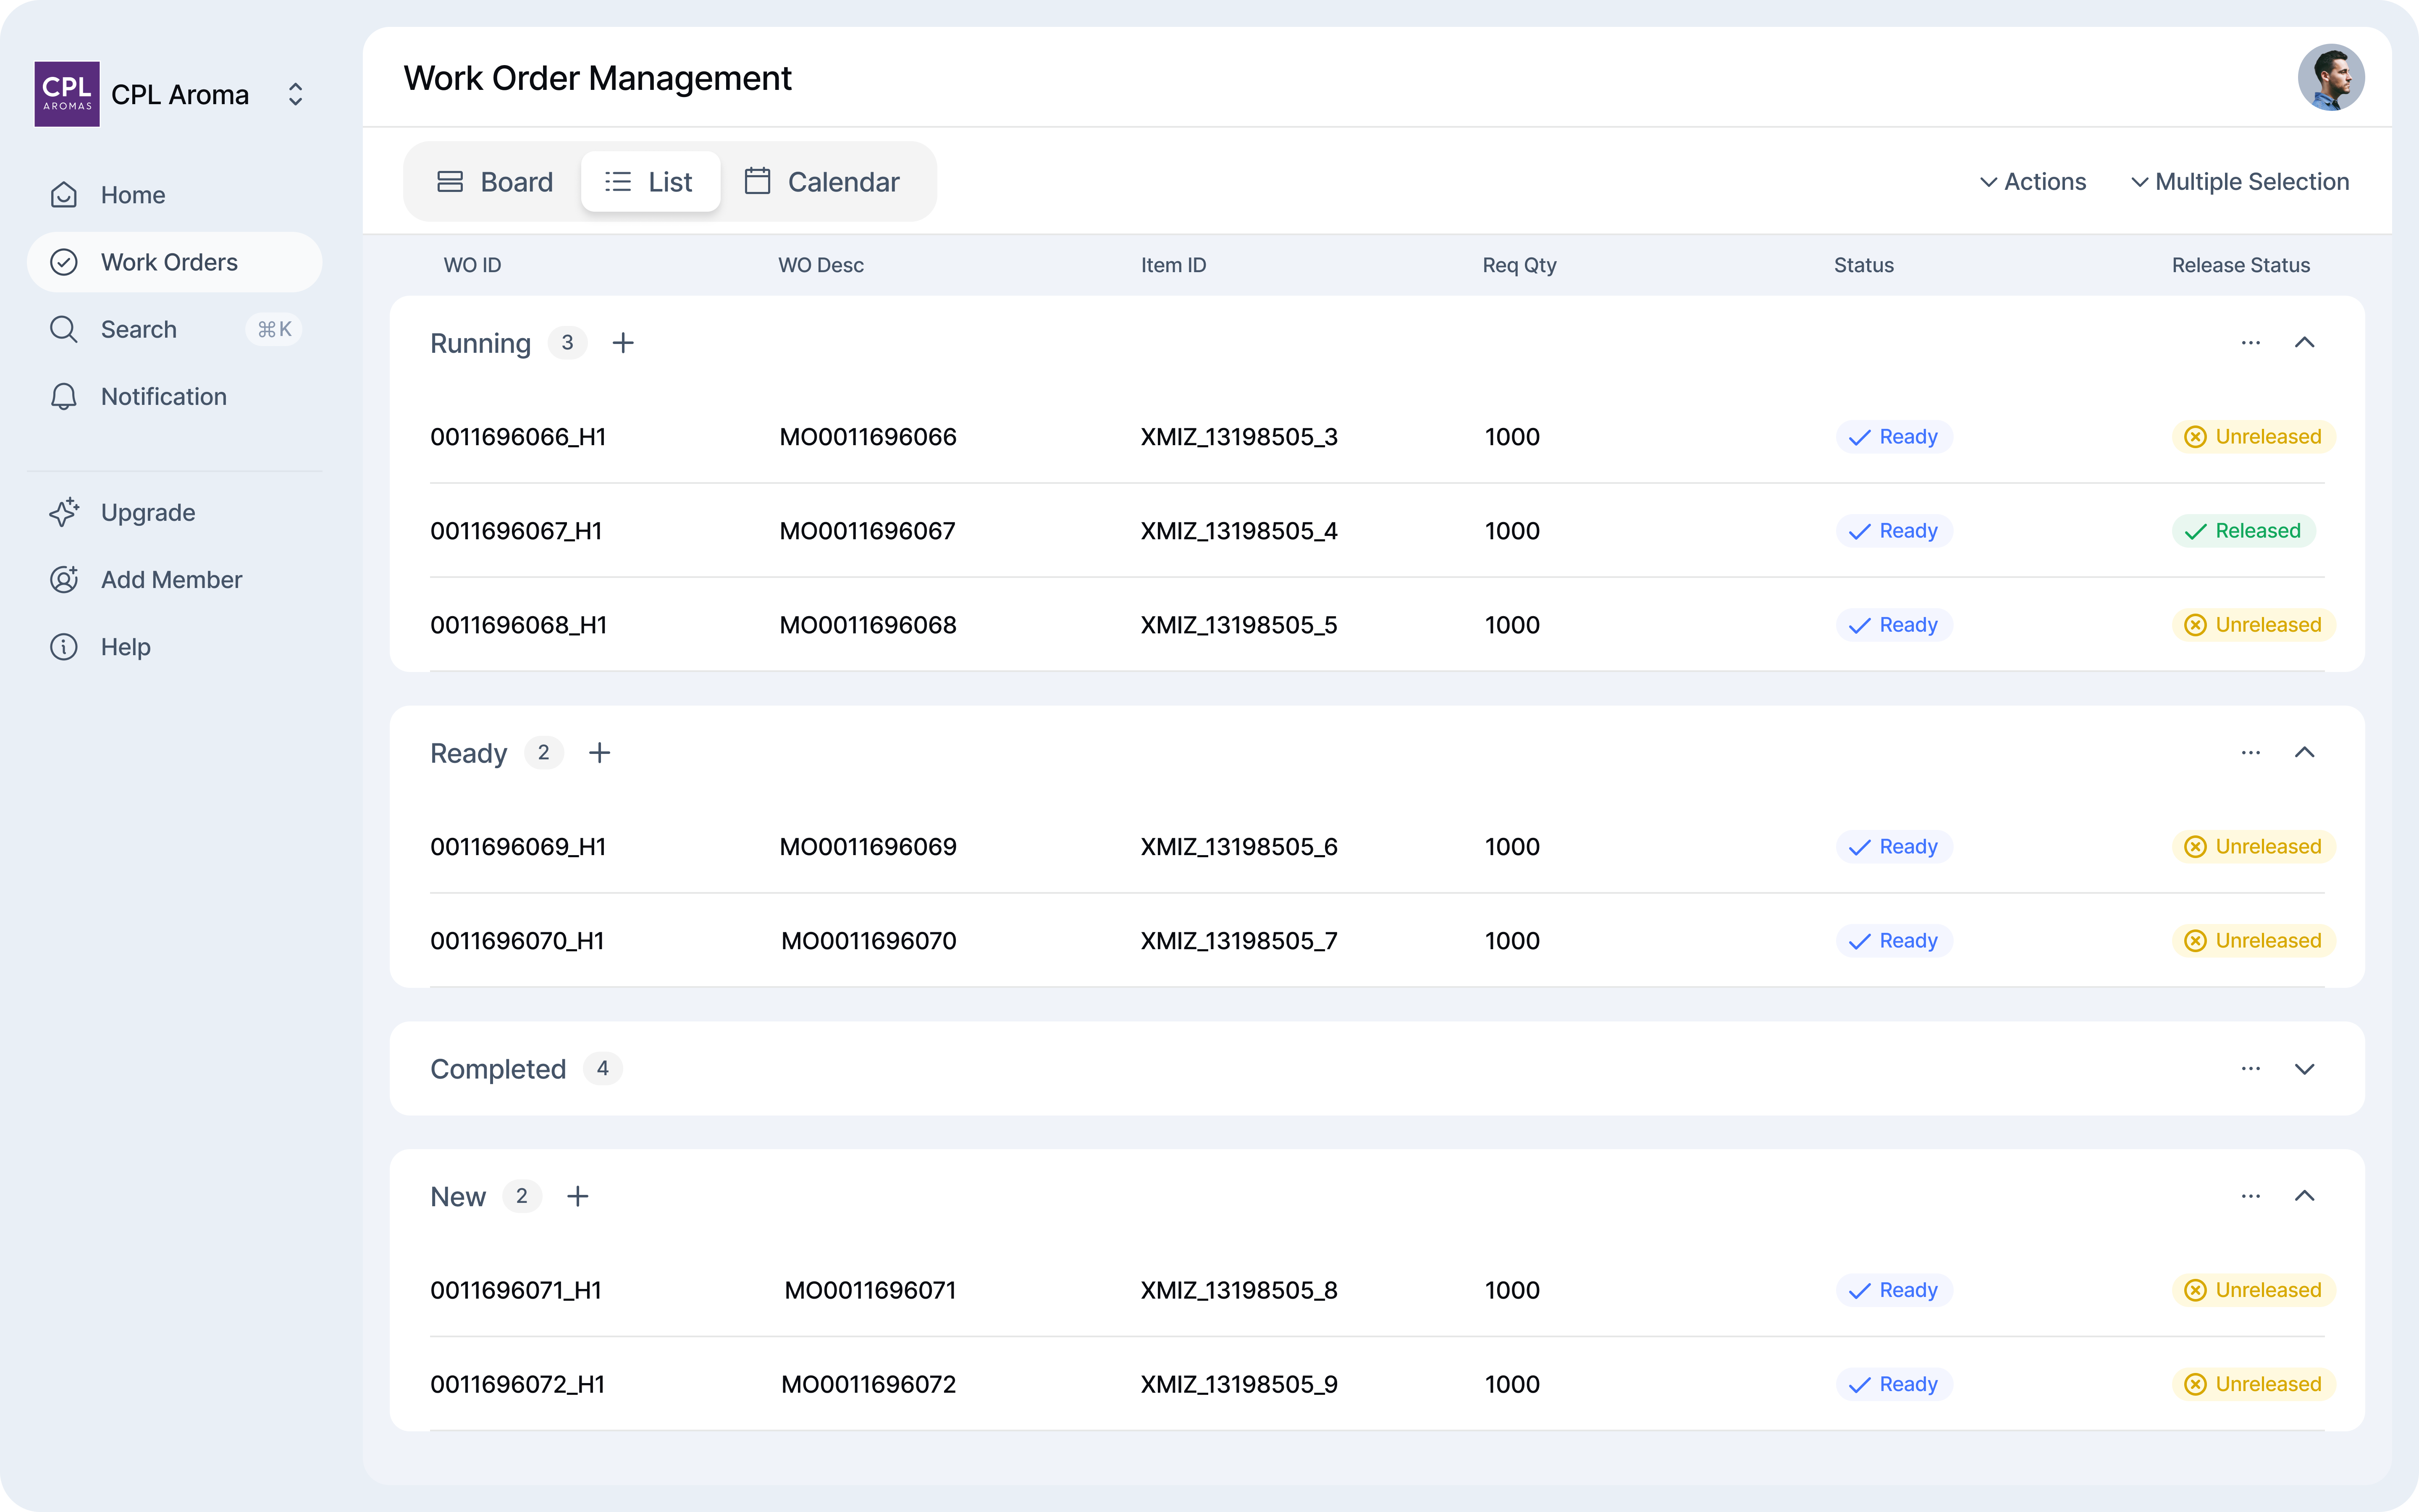Screen dimensions: 2419x1512
Task: Click item ID XMIZ_13198505_9
Action: tap(1239, 1384)
